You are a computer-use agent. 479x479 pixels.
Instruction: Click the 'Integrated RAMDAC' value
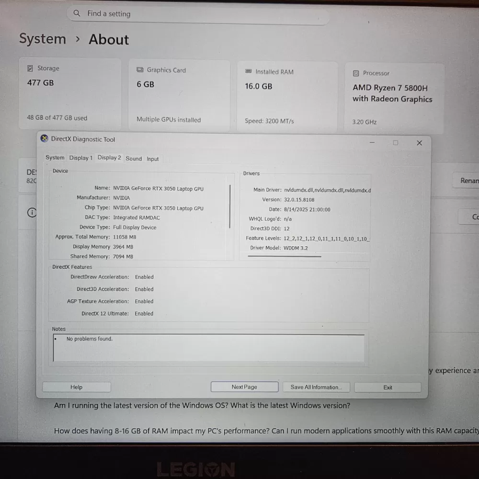point(136,217)
